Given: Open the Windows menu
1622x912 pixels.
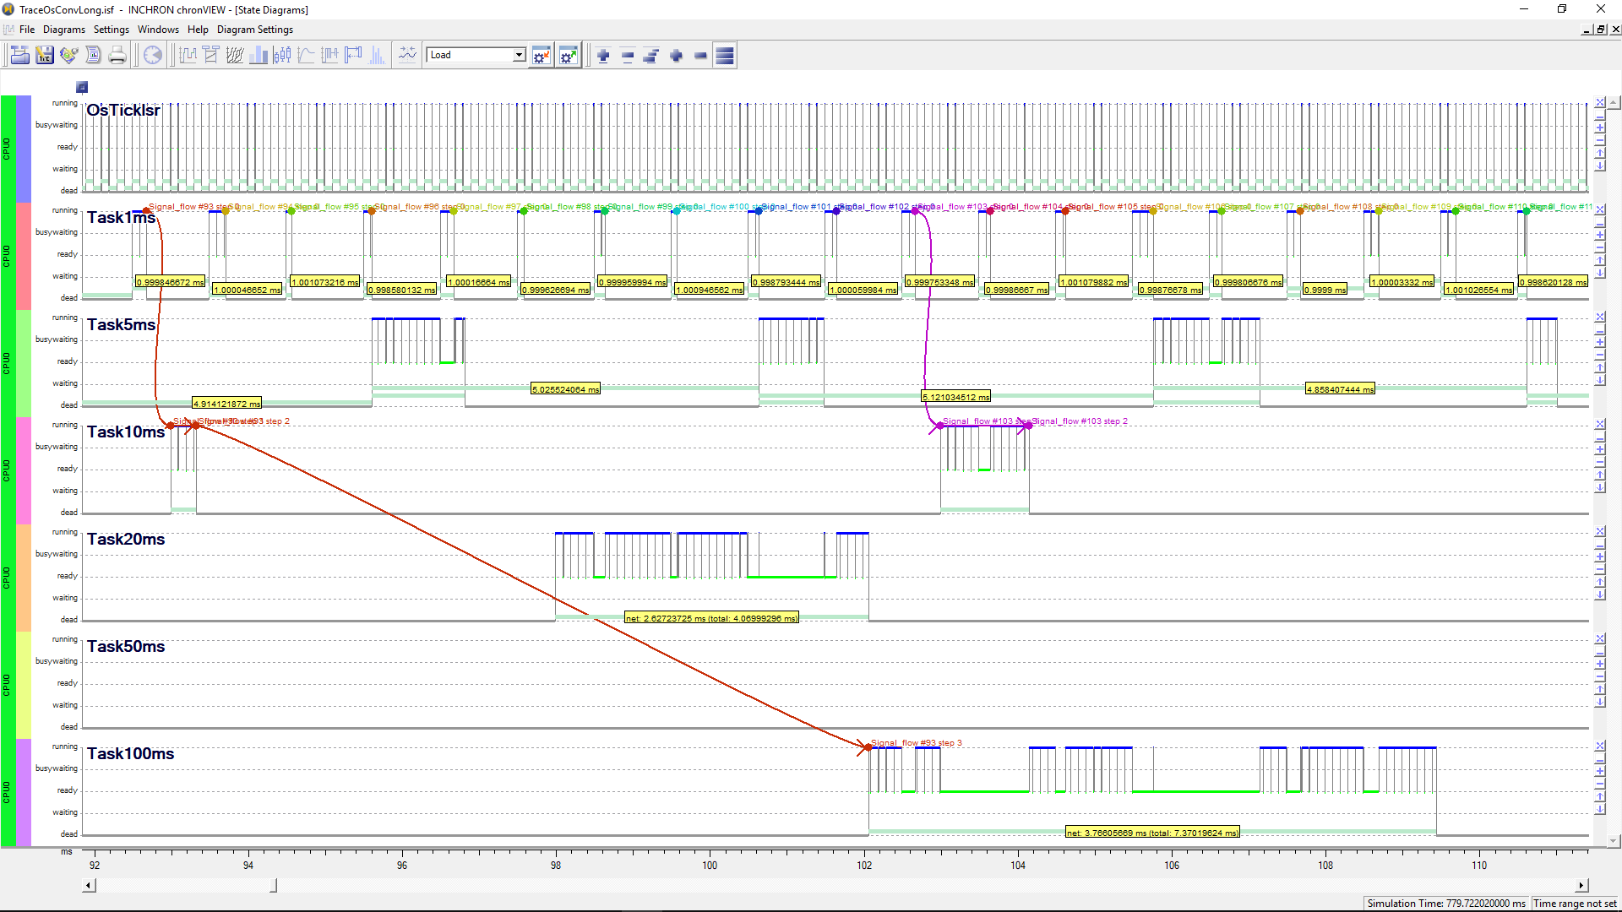Looking at the screenshot, I should click(158, 30).
